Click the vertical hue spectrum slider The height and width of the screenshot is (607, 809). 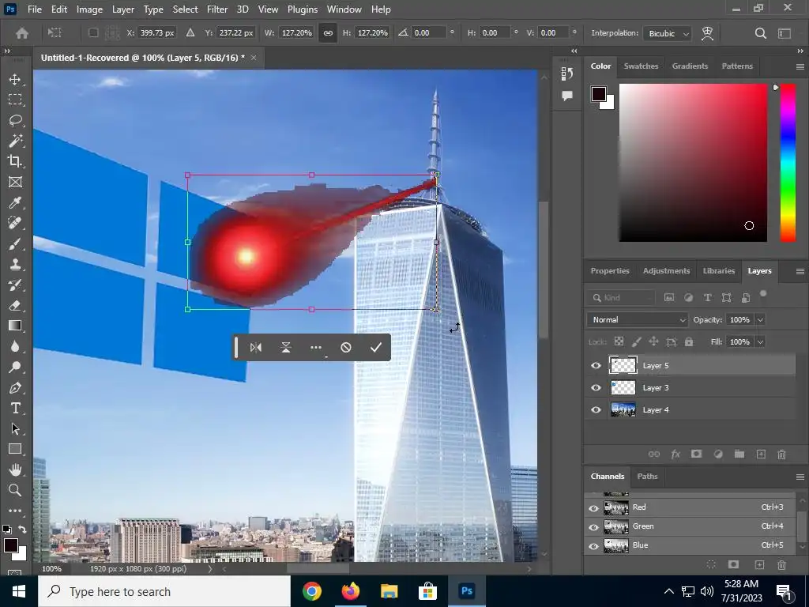pyautogui.click(x=788, y=163)
